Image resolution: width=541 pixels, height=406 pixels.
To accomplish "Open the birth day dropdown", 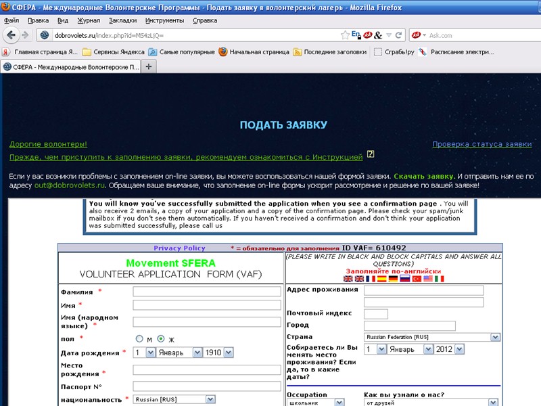I will click(144, 353).
